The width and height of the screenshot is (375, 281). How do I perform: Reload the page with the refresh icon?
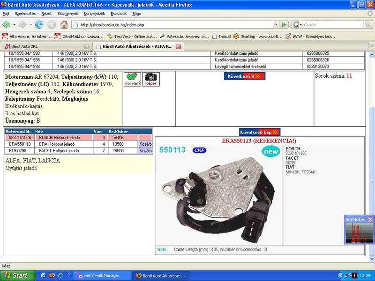tap(39, 24)
